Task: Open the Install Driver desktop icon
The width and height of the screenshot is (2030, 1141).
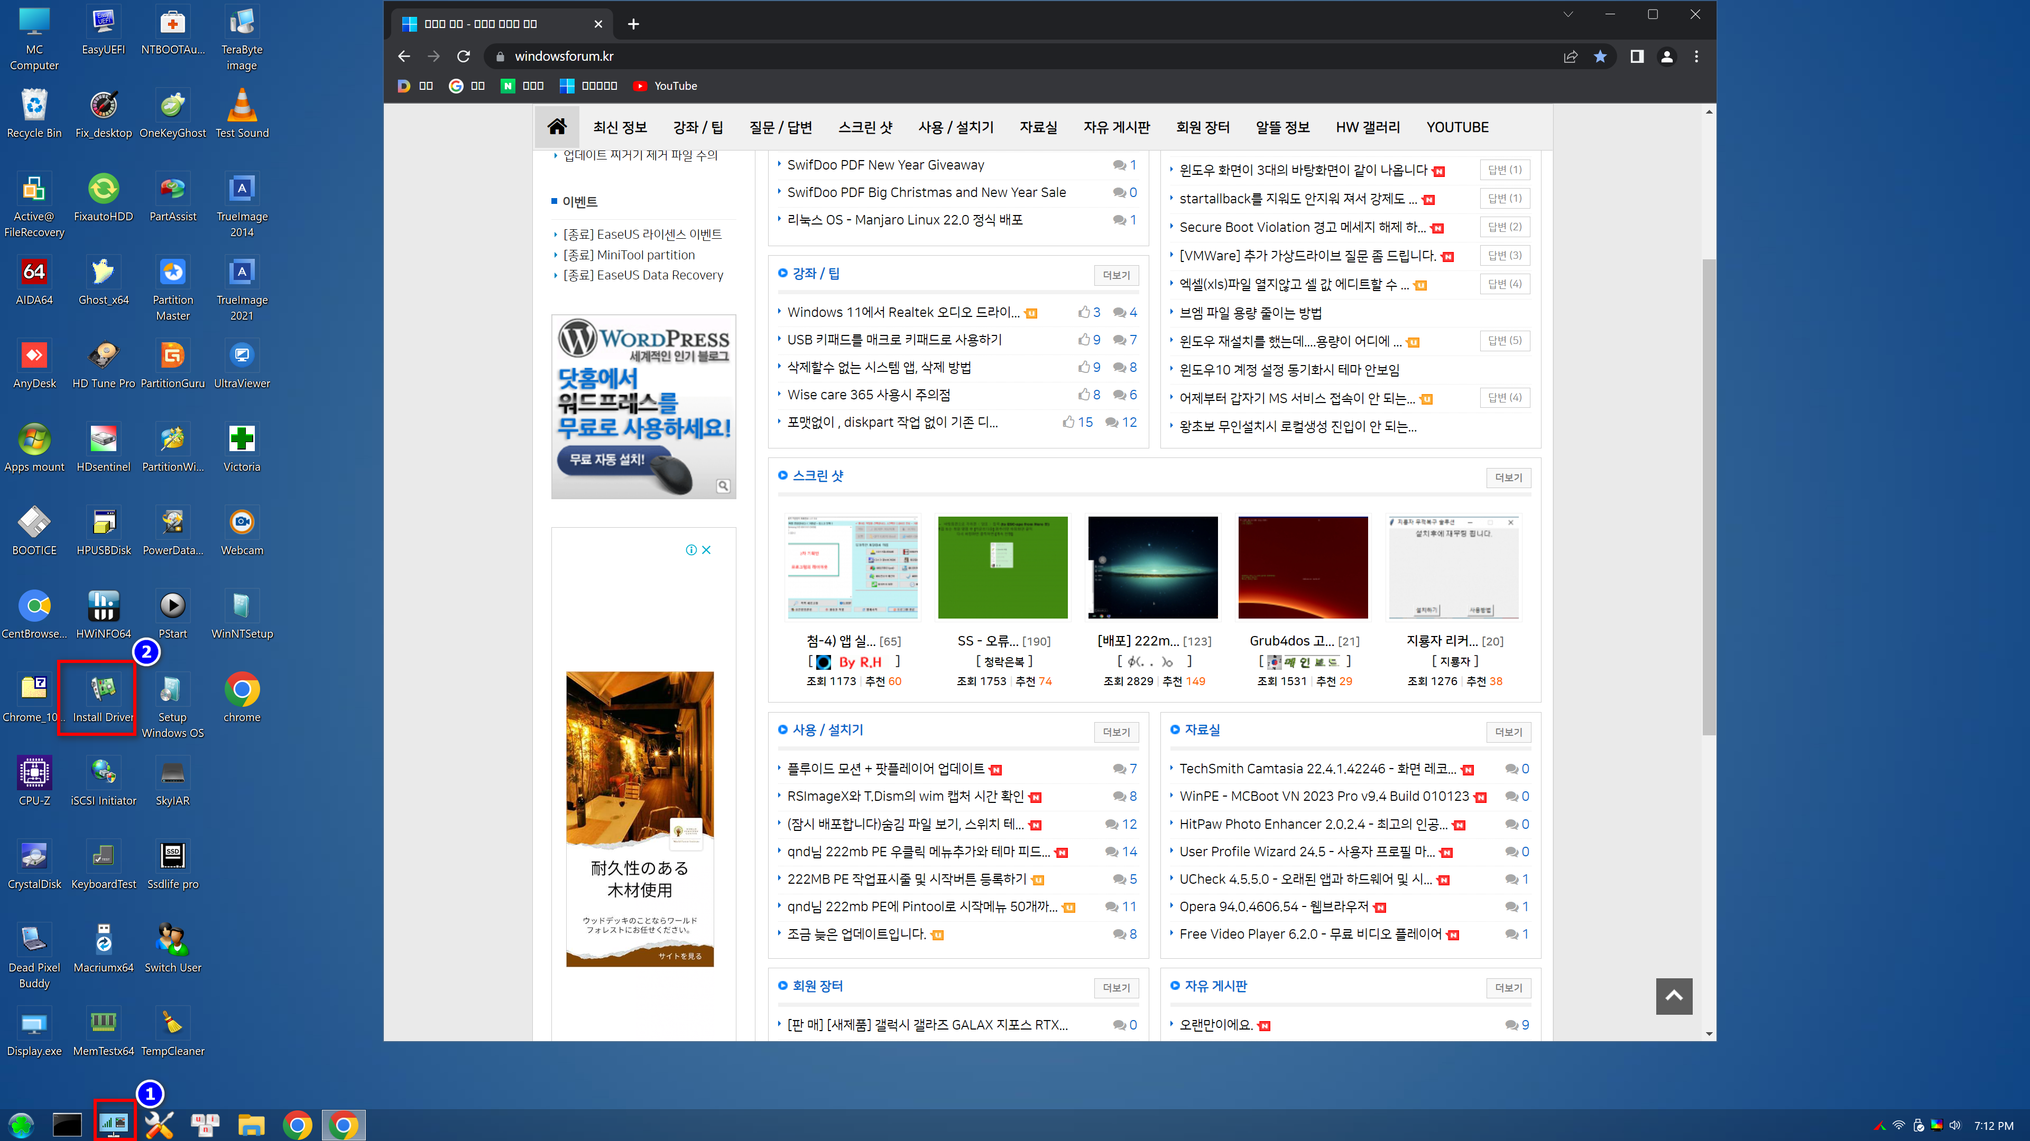Action: (103, 699)
